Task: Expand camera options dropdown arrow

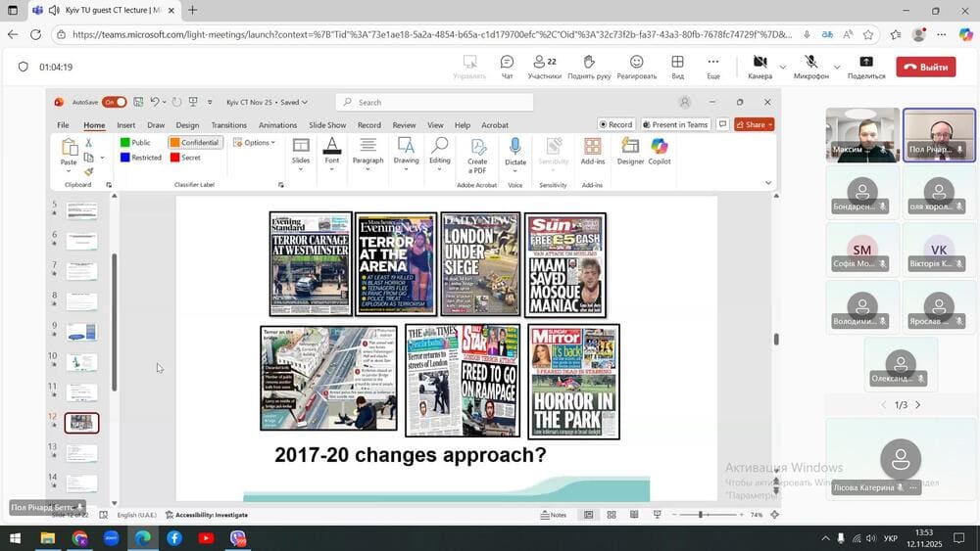Action: click(x=782, y=68)
